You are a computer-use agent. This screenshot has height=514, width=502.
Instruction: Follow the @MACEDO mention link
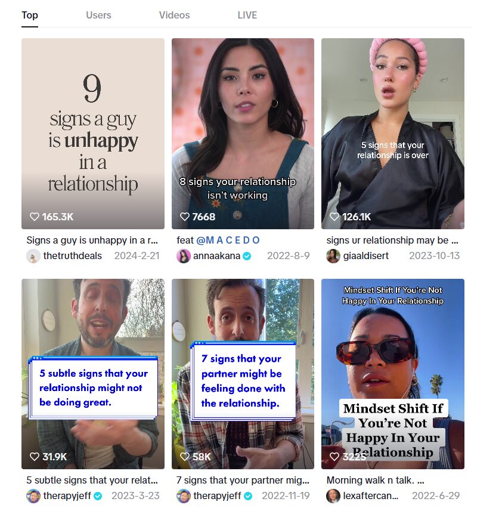tap(228, 240)
